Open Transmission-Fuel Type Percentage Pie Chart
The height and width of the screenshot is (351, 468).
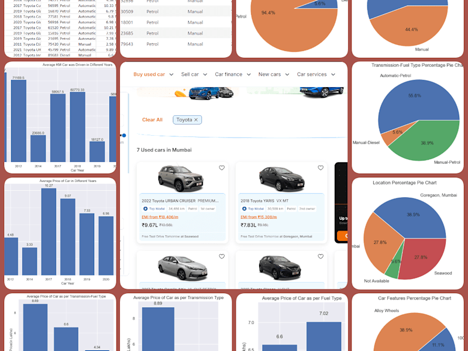click(x=408, y=118)
